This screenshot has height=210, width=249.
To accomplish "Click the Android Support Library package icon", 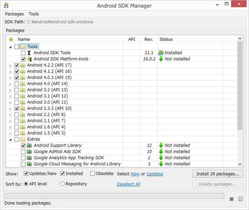I will click(29, 146).
